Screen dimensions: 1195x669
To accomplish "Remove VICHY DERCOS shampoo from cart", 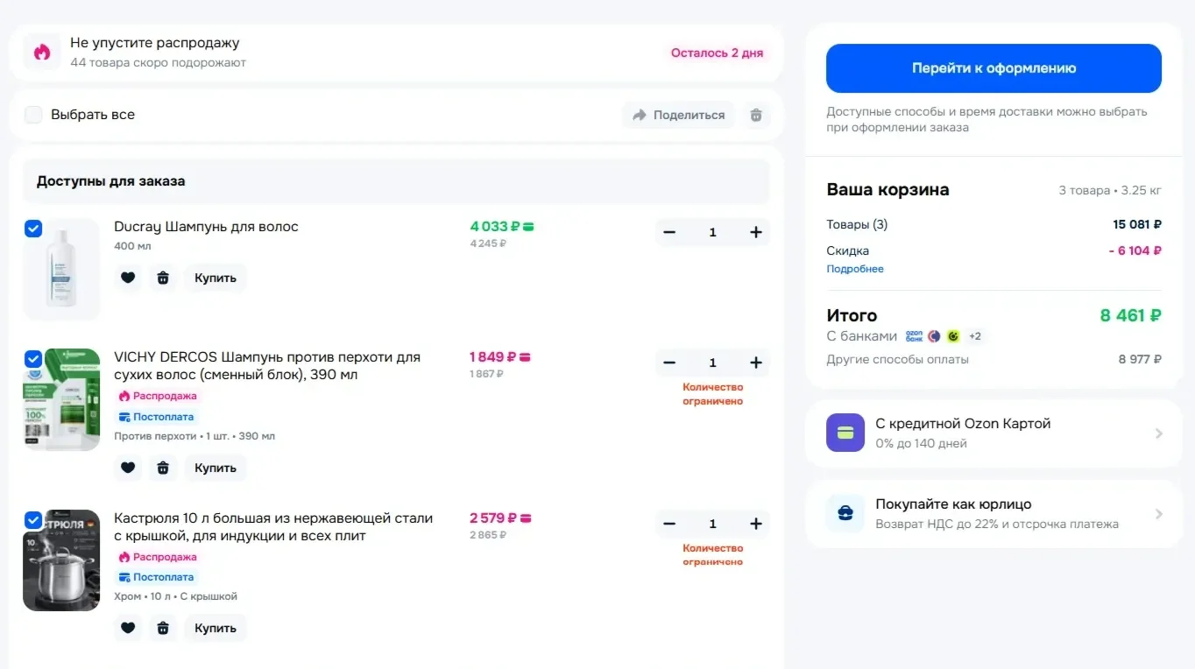I will tap(163, 468).
